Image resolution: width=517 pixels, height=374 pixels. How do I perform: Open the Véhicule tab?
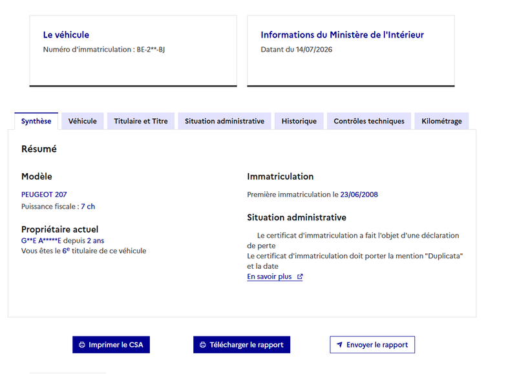[x=83, y=121]
